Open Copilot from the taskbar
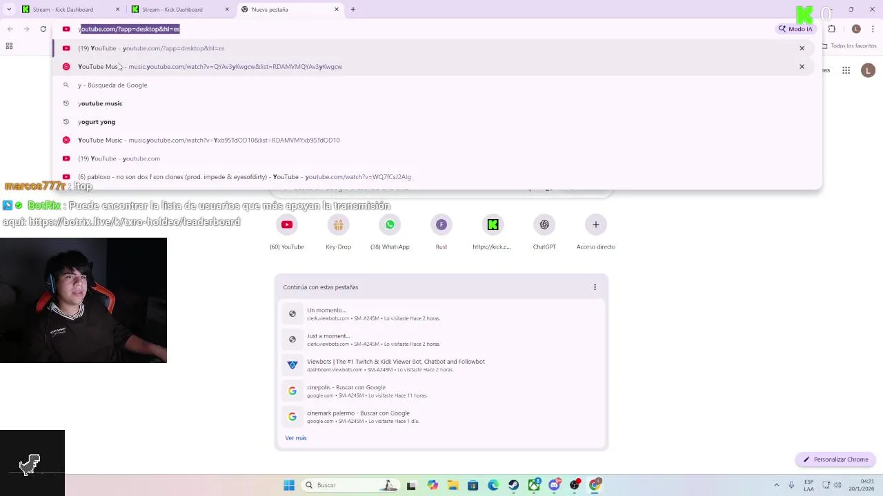 [433, 485]
